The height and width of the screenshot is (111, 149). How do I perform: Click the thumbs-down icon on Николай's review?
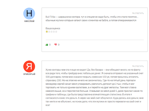tap(56, 45)
